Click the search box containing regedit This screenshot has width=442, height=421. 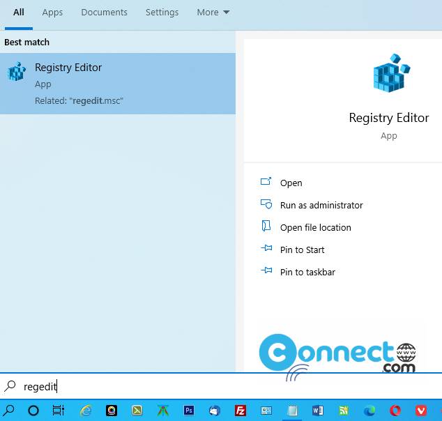[x=221, y=386]
